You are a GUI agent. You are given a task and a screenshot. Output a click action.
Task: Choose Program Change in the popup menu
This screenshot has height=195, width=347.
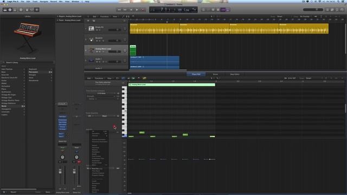click(98, 175)
